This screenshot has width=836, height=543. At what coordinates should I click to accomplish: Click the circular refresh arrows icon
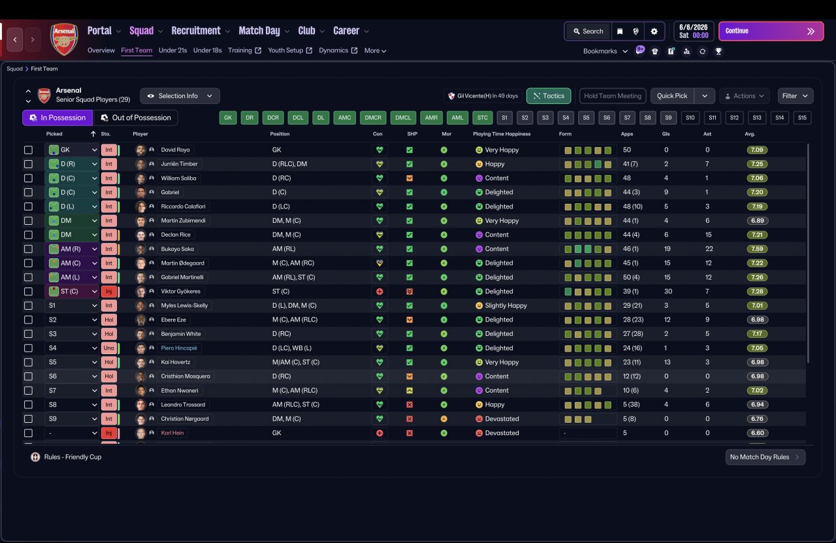[x=702, y=51]
